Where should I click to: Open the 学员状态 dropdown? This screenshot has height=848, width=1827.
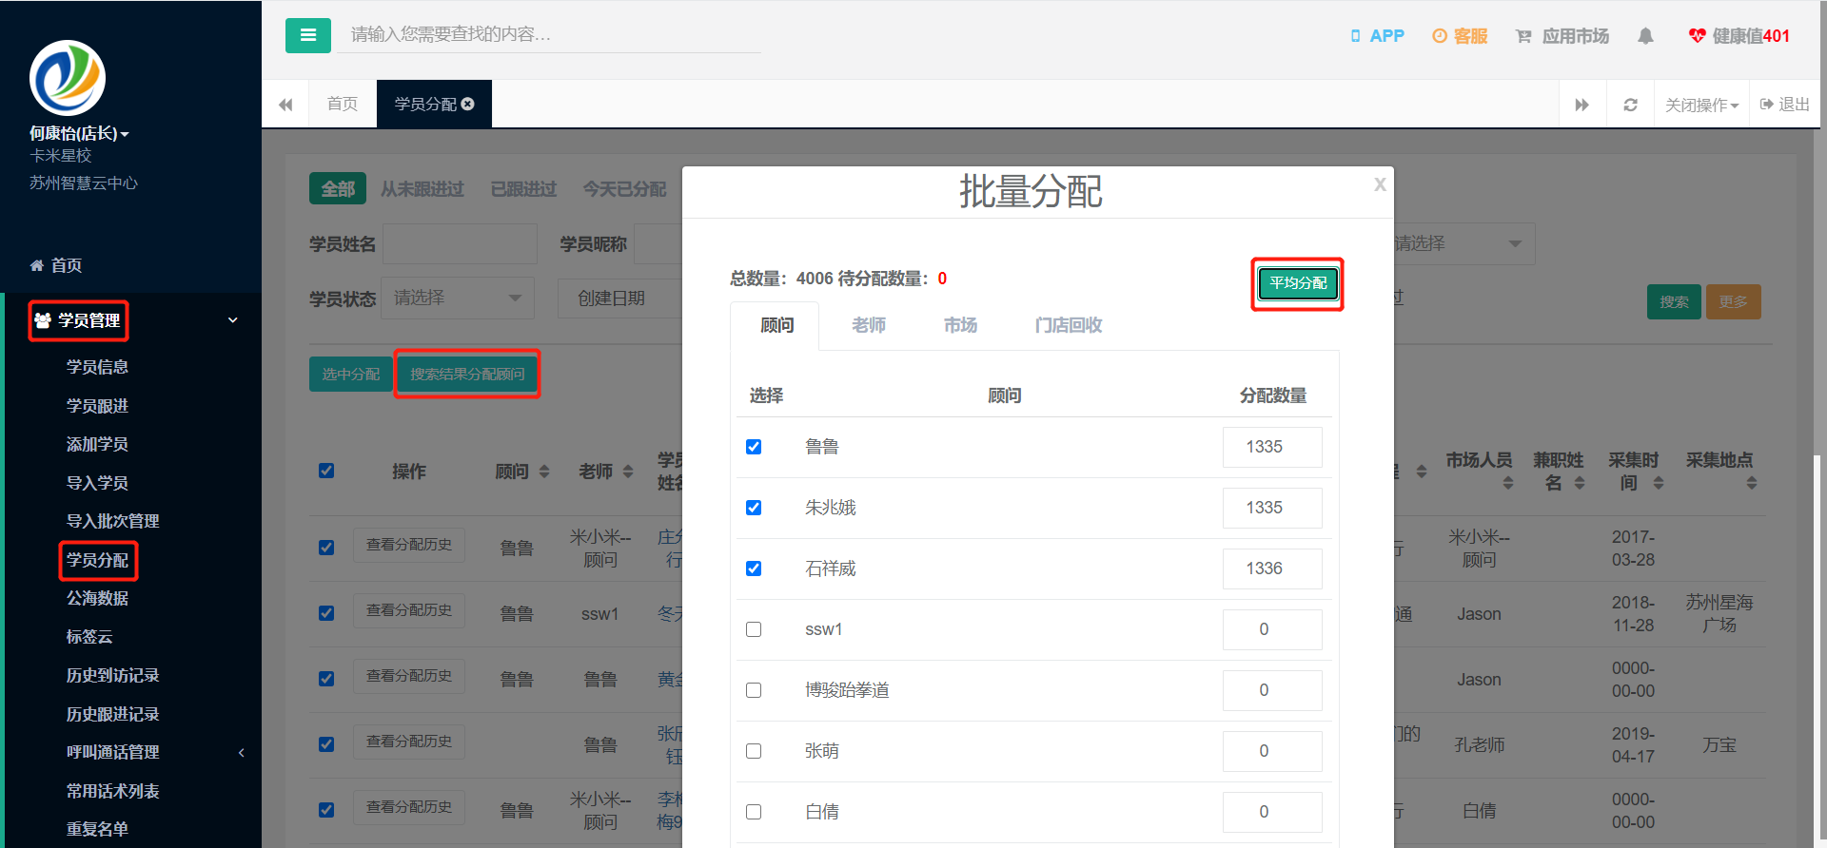click(458, 298)
